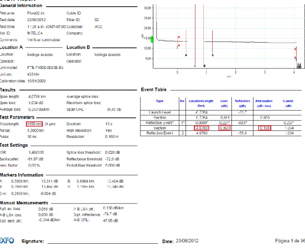Screen dimensions: 305x248
Task: Select the helix factor 0,00 %
Action: [x=34, y=165]
